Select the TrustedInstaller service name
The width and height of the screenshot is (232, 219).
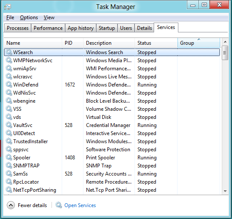click(31, 141)
